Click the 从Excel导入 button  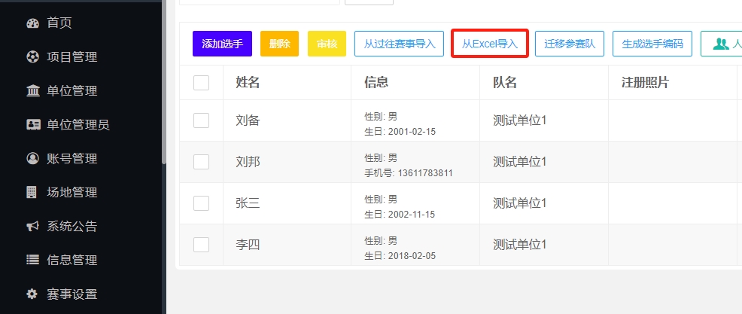pyautogui.click(x=490, y=44)
